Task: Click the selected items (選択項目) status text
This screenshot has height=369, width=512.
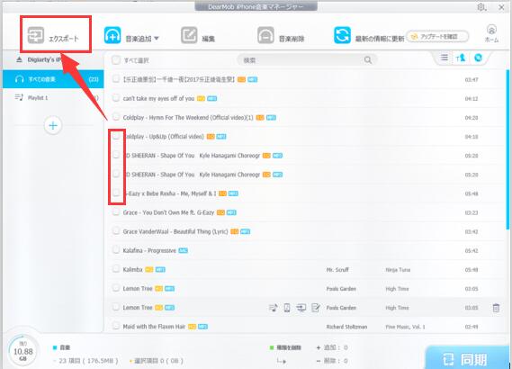Action: coord(158,361)
